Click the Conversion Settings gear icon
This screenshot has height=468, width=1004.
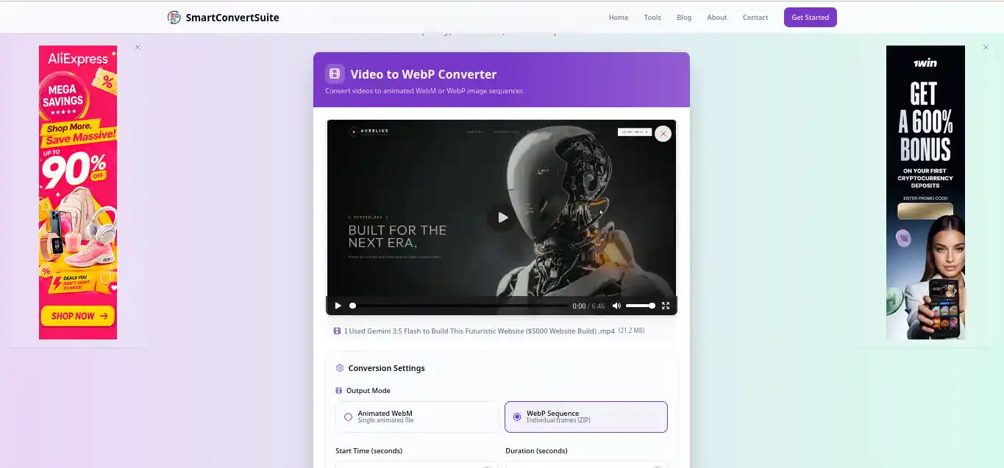[340, 368]
